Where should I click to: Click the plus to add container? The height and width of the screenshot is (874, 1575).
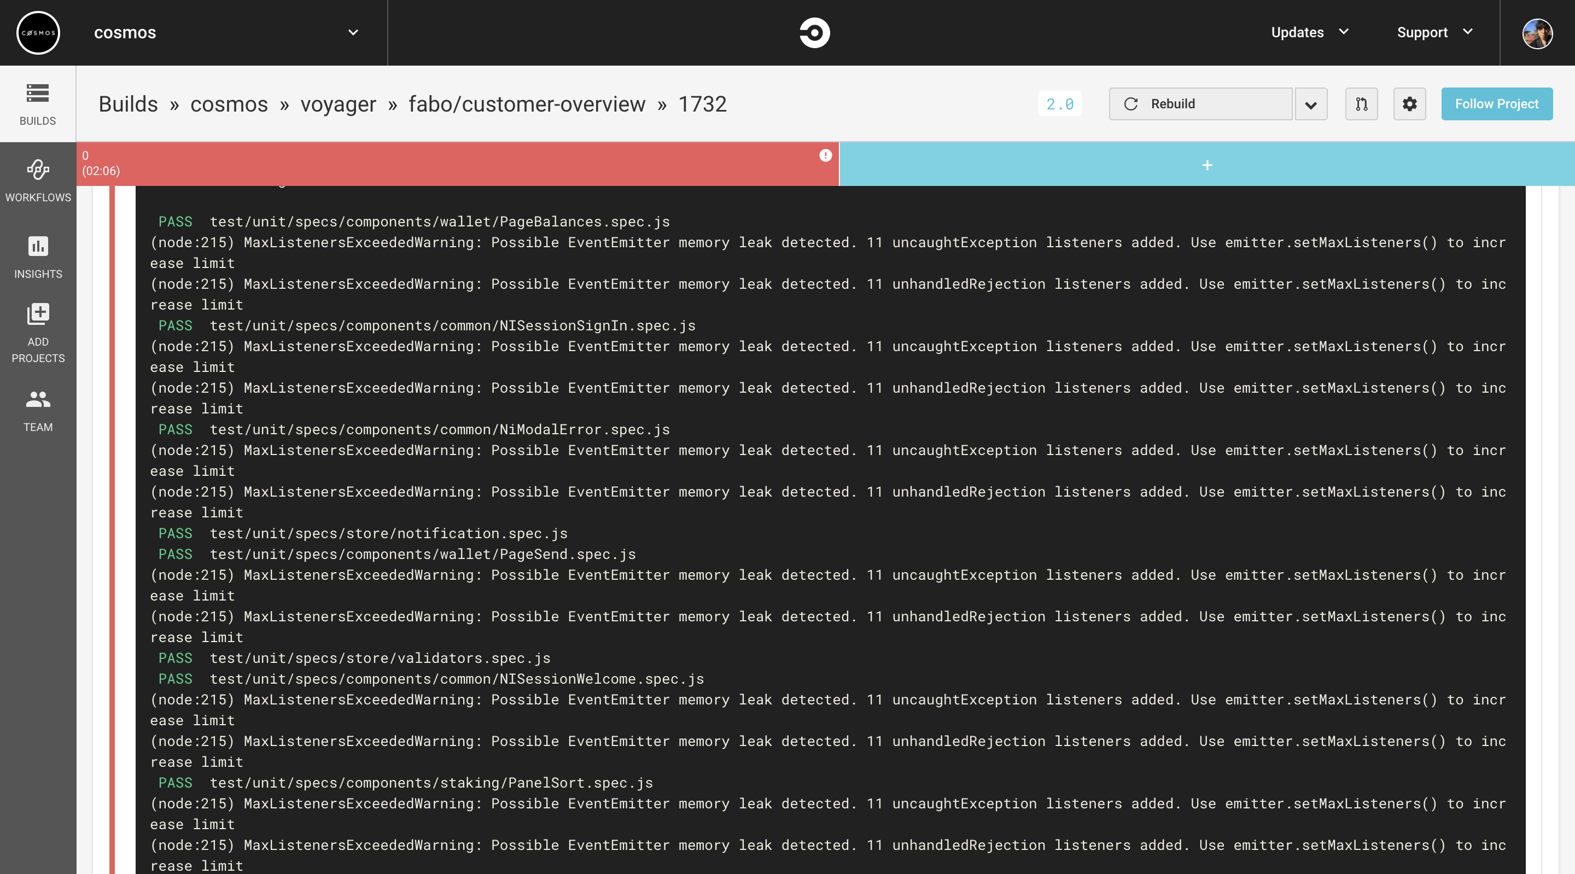tap(1207, 165)
